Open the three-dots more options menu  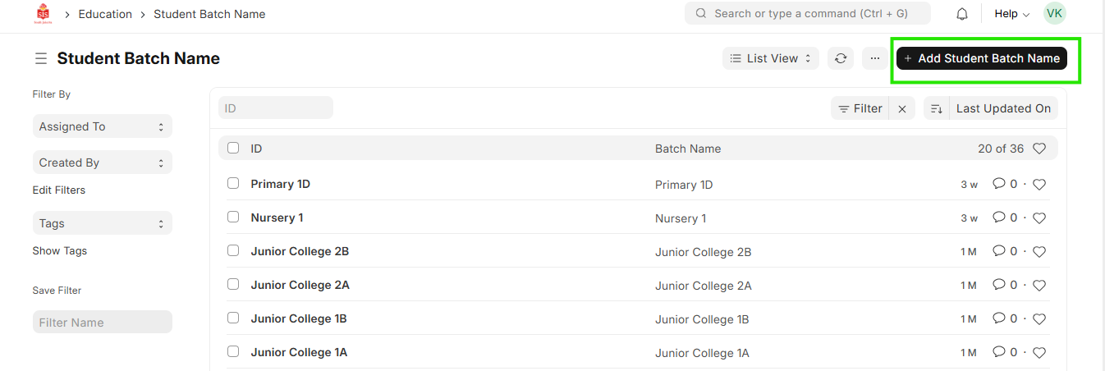[875, 58]
